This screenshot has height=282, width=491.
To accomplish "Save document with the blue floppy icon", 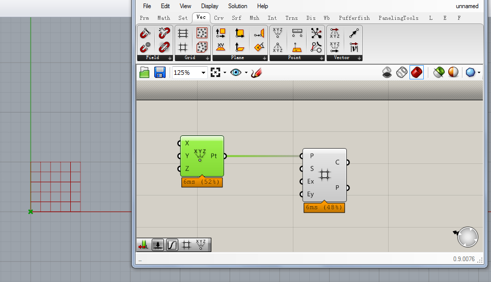I will pyautogui.click(x=160, y=73).
